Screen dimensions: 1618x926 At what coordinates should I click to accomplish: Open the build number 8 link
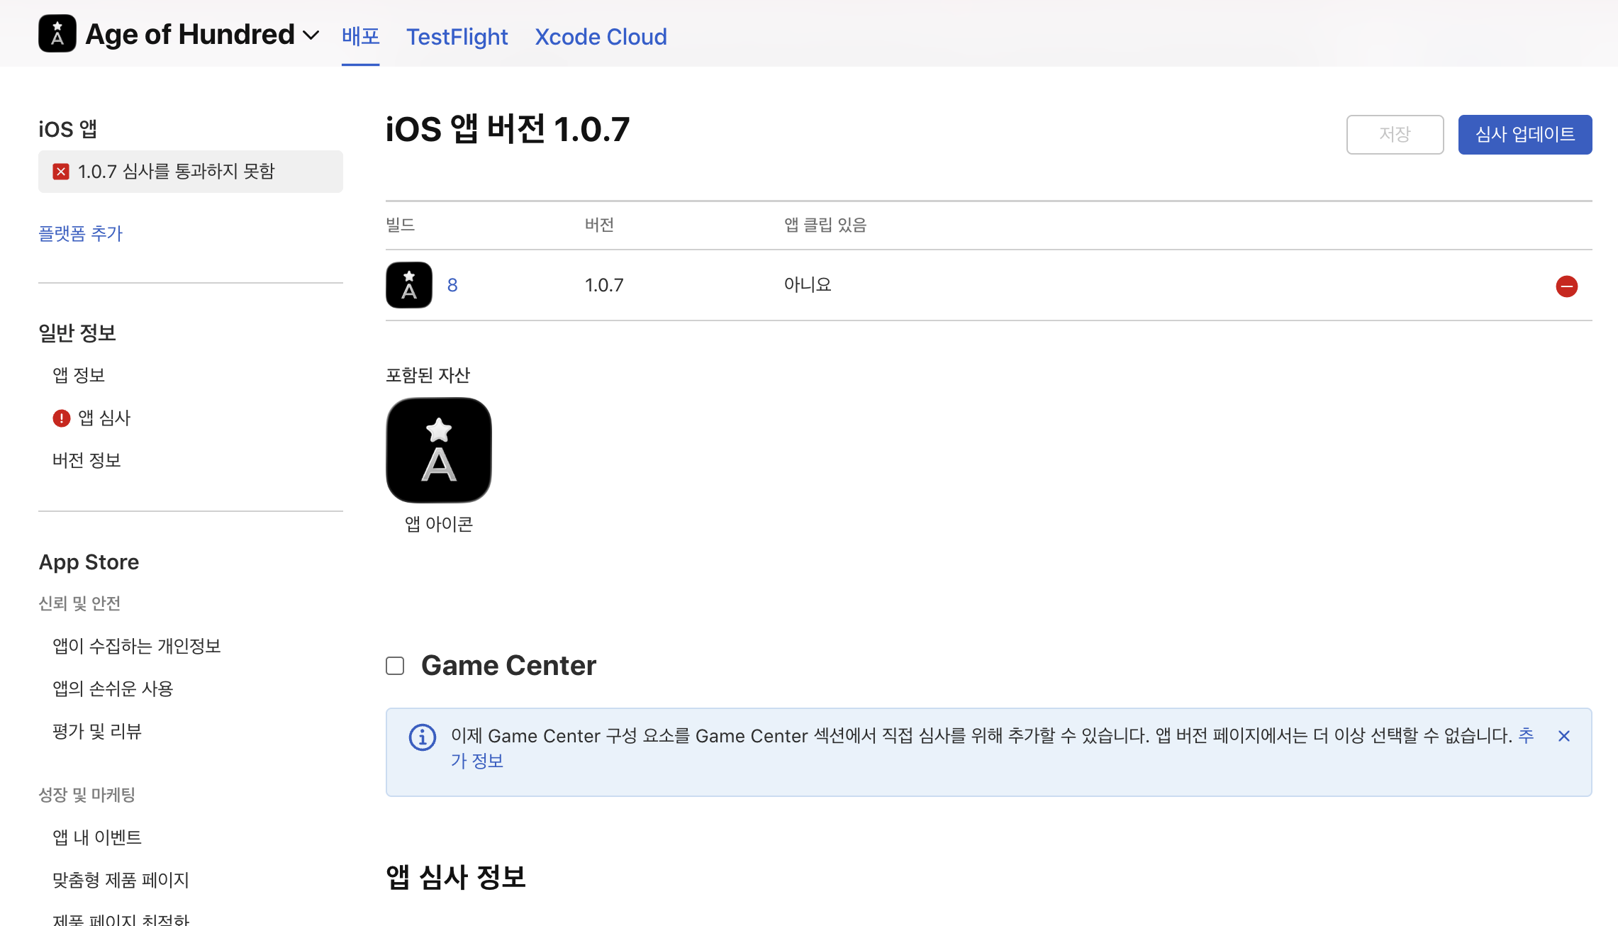coord(452,285)
